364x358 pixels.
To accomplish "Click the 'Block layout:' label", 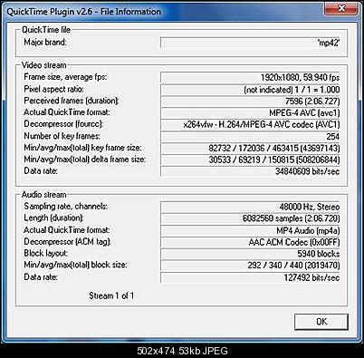I will [x=46, y=253].
